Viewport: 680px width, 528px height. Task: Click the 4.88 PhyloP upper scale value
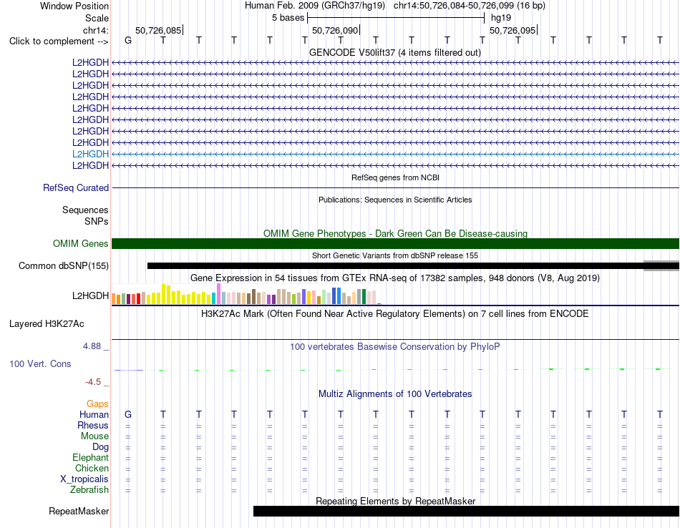(x=92, y=346)
